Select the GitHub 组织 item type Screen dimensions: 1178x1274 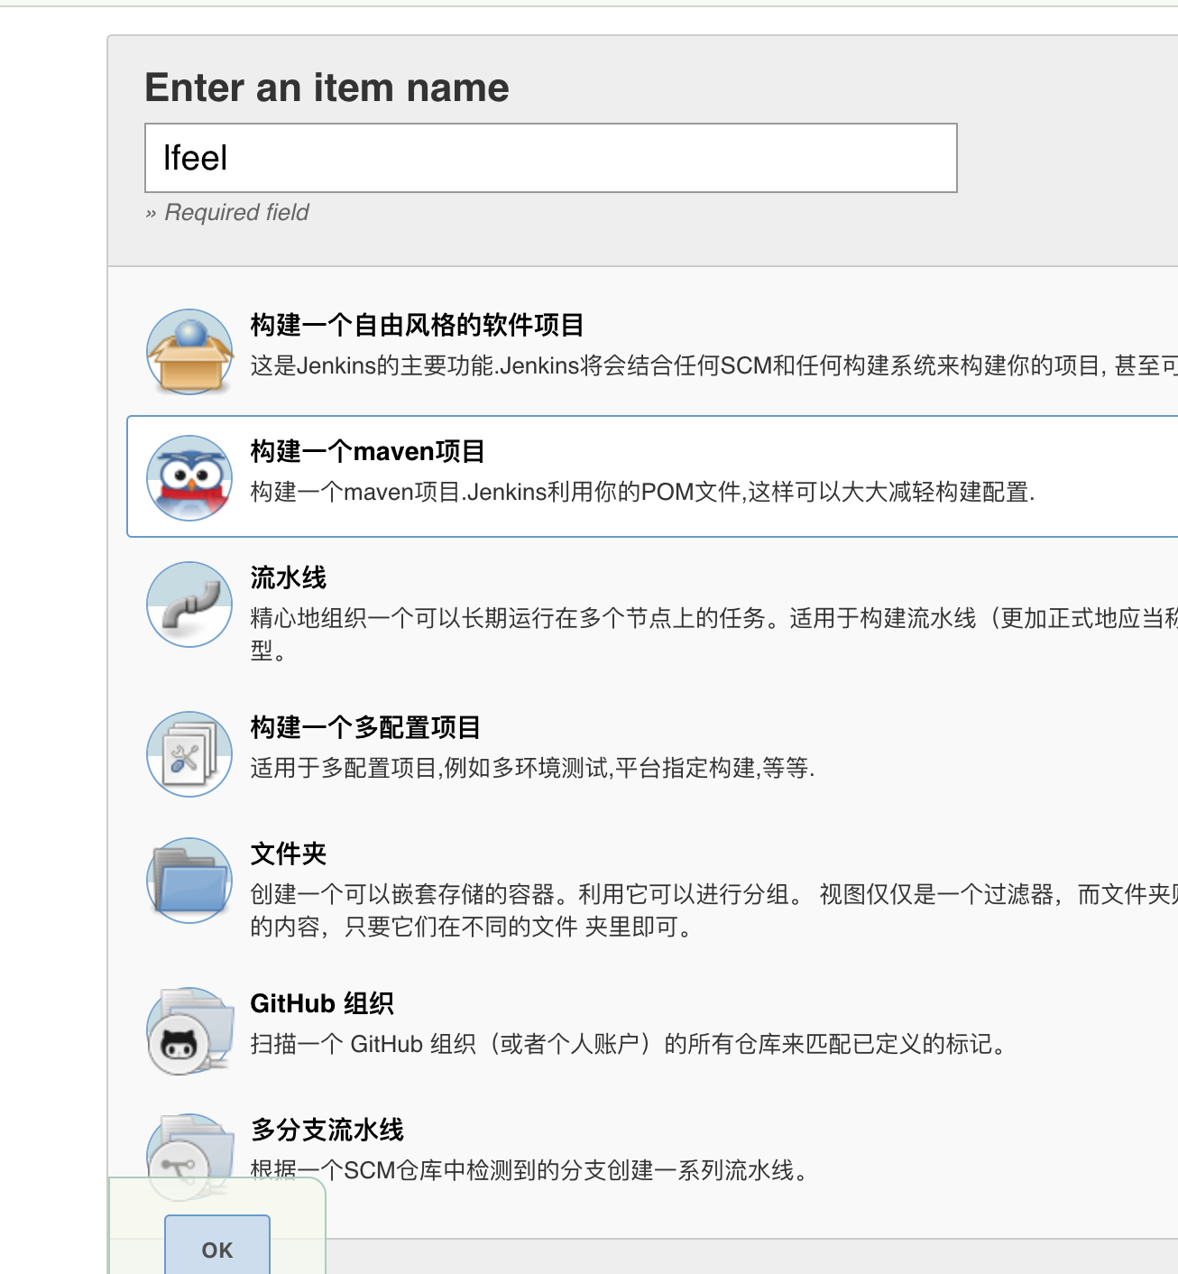tap(322, 1002)
